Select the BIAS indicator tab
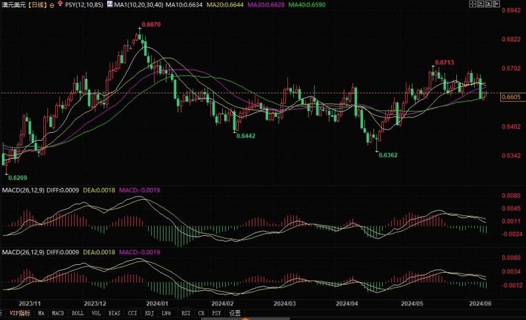526x320 pixels. tap(114, 313)
